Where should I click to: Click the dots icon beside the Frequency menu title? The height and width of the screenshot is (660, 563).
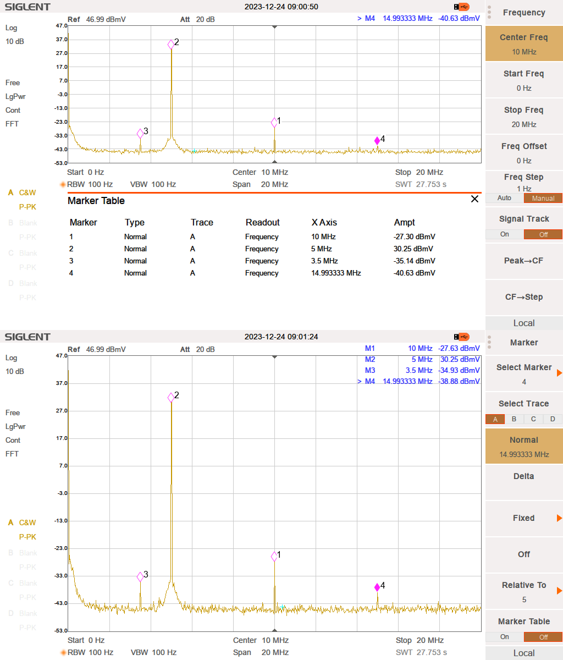(x=490, y=13)
